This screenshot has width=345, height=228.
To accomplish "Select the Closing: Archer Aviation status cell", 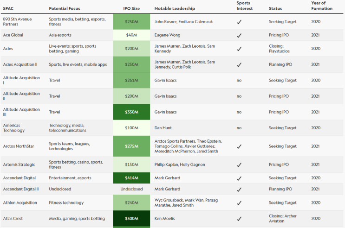I will (x=284, y=219).
